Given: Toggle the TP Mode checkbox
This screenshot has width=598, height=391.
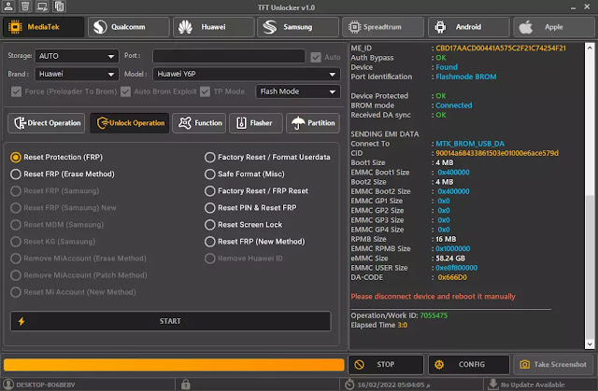Looking at the screenshot, I should coord(205,91).
